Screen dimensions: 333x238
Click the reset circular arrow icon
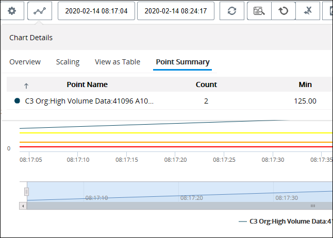pyautogui.click(x=284, y=11)
